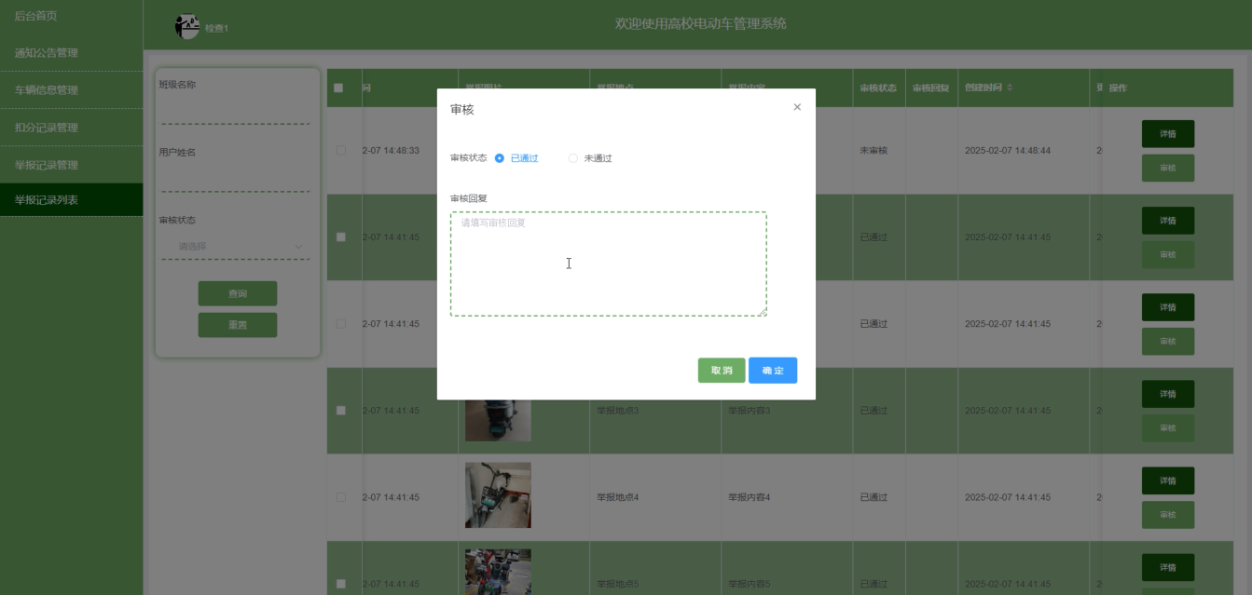This screenshot has height=595, width=1252.
Task: Click 审核 button in the 未审核 row
Action: click(1168, 169)
